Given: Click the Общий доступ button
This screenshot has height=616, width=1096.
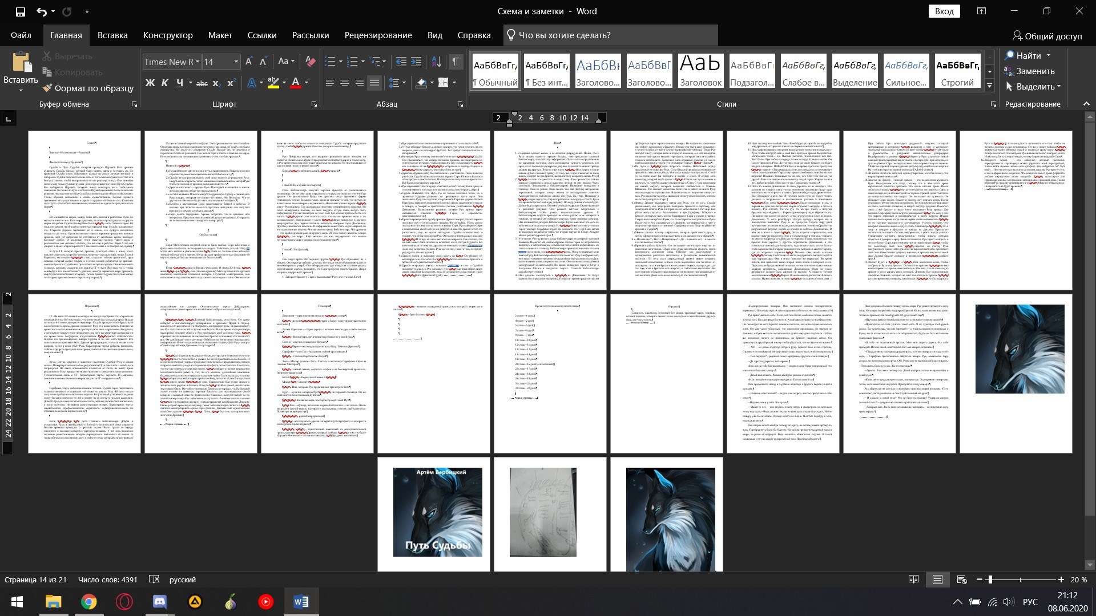Looking at the screenshot, I should click(1047, 35).
